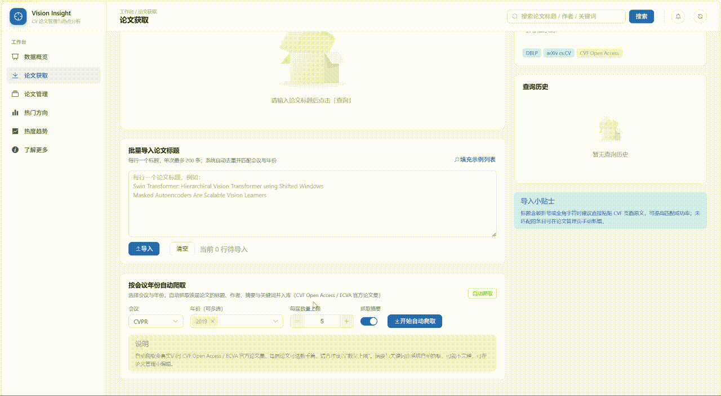Click the 导入小贴士 tip title
This screenshot has width=721, height=396.
538,201
